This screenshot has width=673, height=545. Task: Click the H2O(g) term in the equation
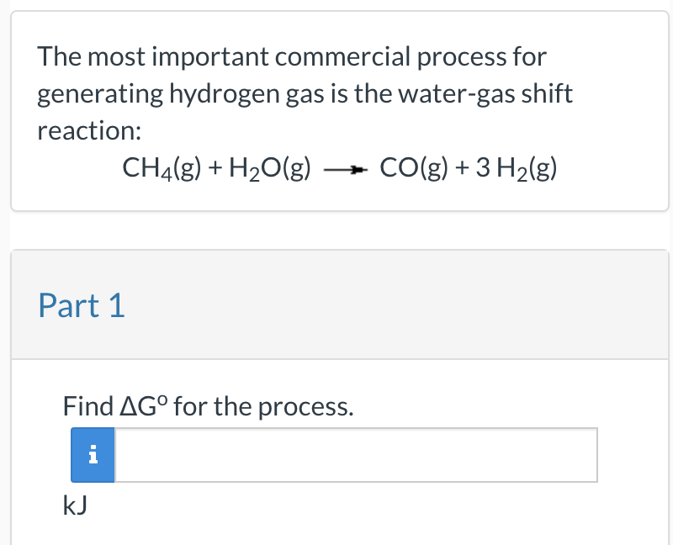click(273, 167)
